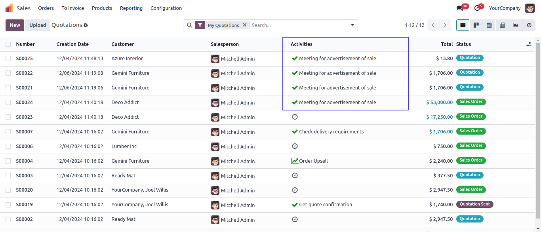Open the Reporting menu
The height and width of the screenshot is (232, 541).
pyautogui.click(x=131, y=8)
